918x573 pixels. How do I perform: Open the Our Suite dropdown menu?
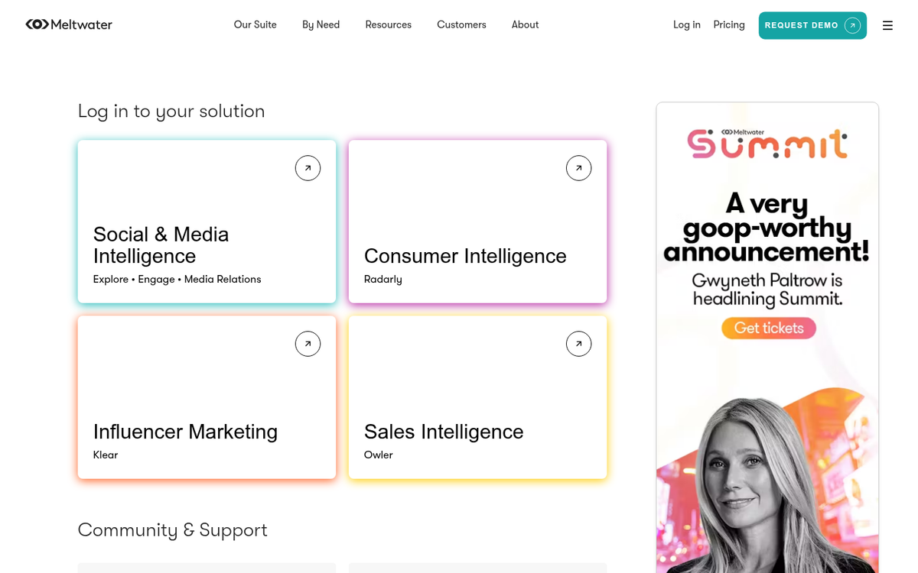pyautogui.click(x=255, y=24)
